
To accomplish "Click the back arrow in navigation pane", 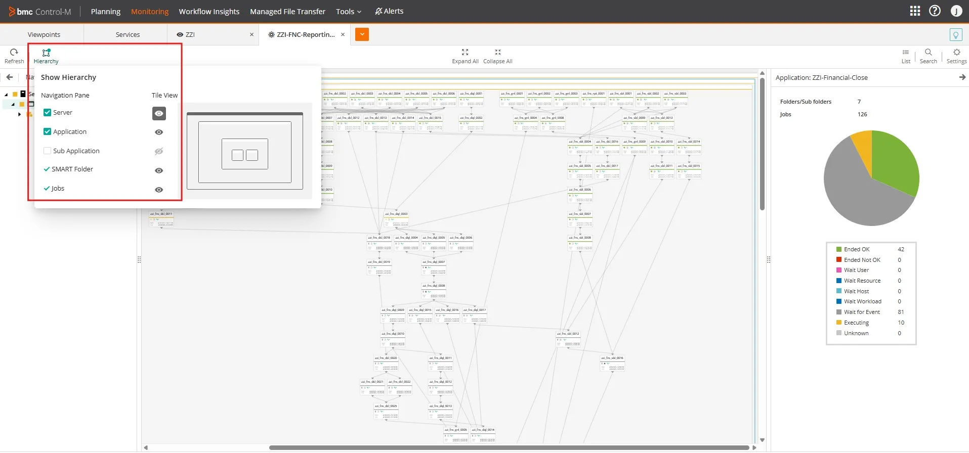I will point(10,77).
